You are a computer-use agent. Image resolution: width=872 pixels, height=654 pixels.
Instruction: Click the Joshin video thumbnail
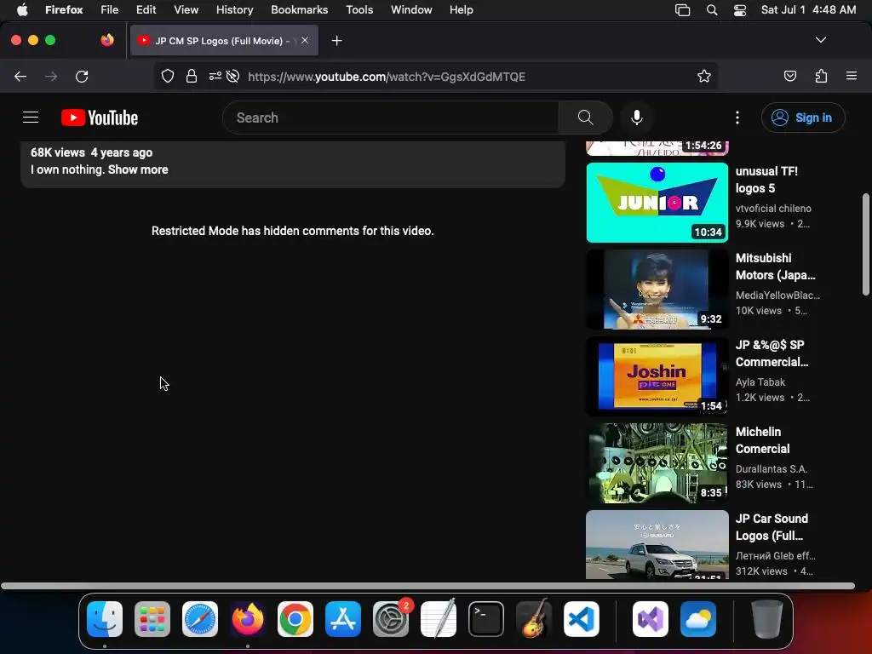coord(657,376)
